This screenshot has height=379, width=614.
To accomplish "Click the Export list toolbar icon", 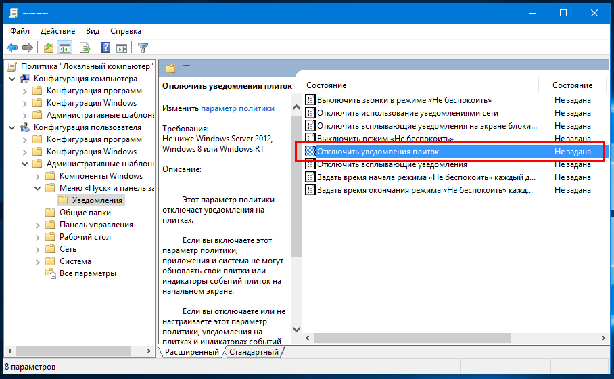I will pos(85,48).
